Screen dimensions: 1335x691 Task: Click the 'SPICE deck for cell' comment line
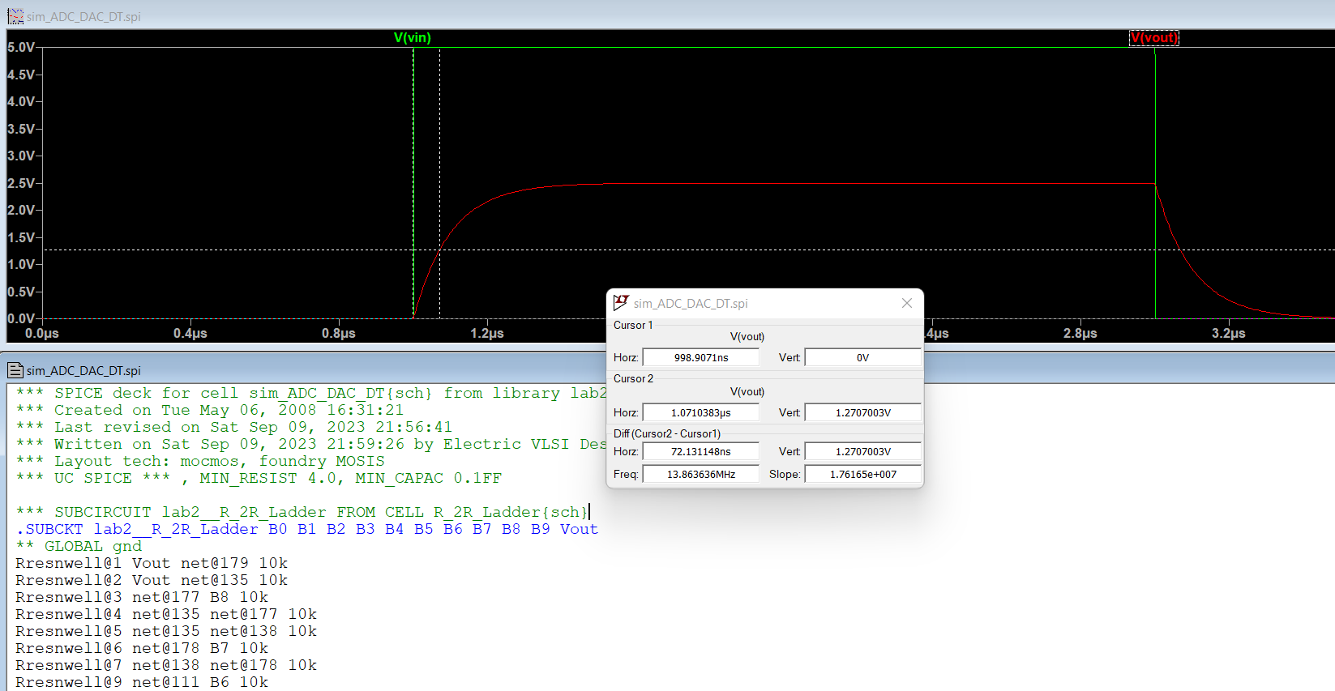(x=311, y=393)
